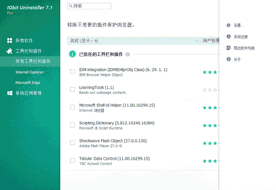Click the 所有软件 grid icon
The image size is (276, 190).
10,40
